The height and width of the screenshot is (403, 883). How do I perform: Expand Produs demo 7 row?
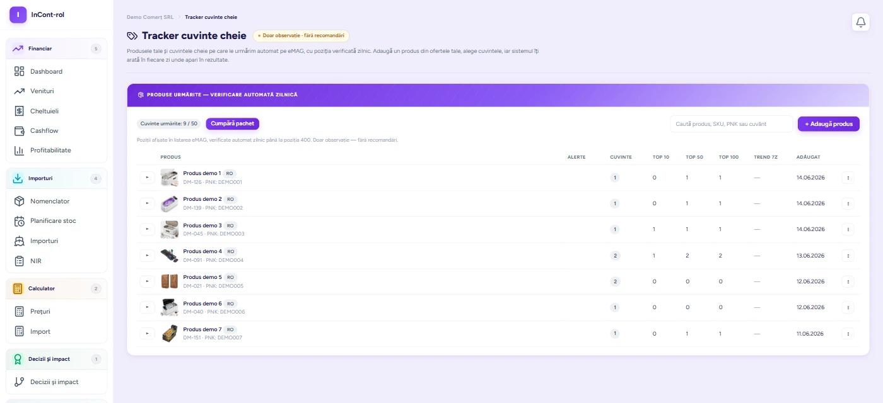click(147, 333)
